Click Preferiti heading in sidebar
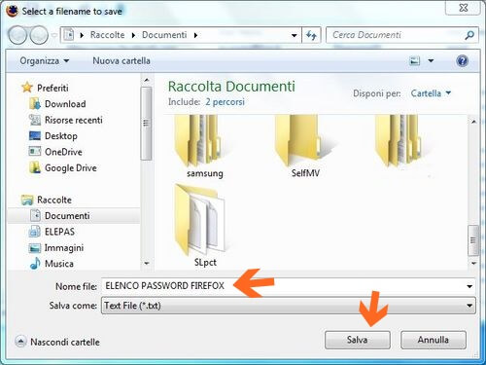The image size is (486, 365). point(52,88)
